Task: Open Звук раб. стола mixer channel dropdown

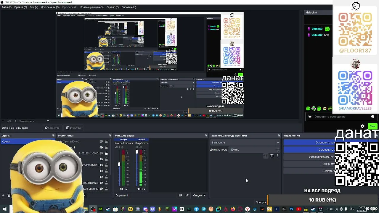Action: point(132,143)
